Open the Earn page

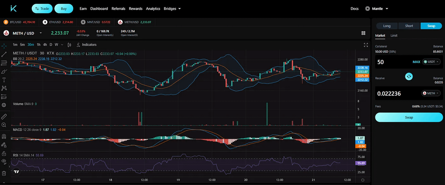[x=83, y=8]
